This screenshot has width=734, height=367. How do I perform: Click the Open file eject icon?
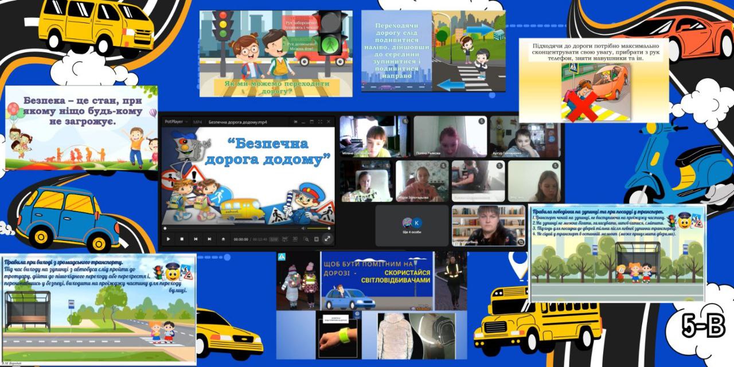click(x=222, y=239)
